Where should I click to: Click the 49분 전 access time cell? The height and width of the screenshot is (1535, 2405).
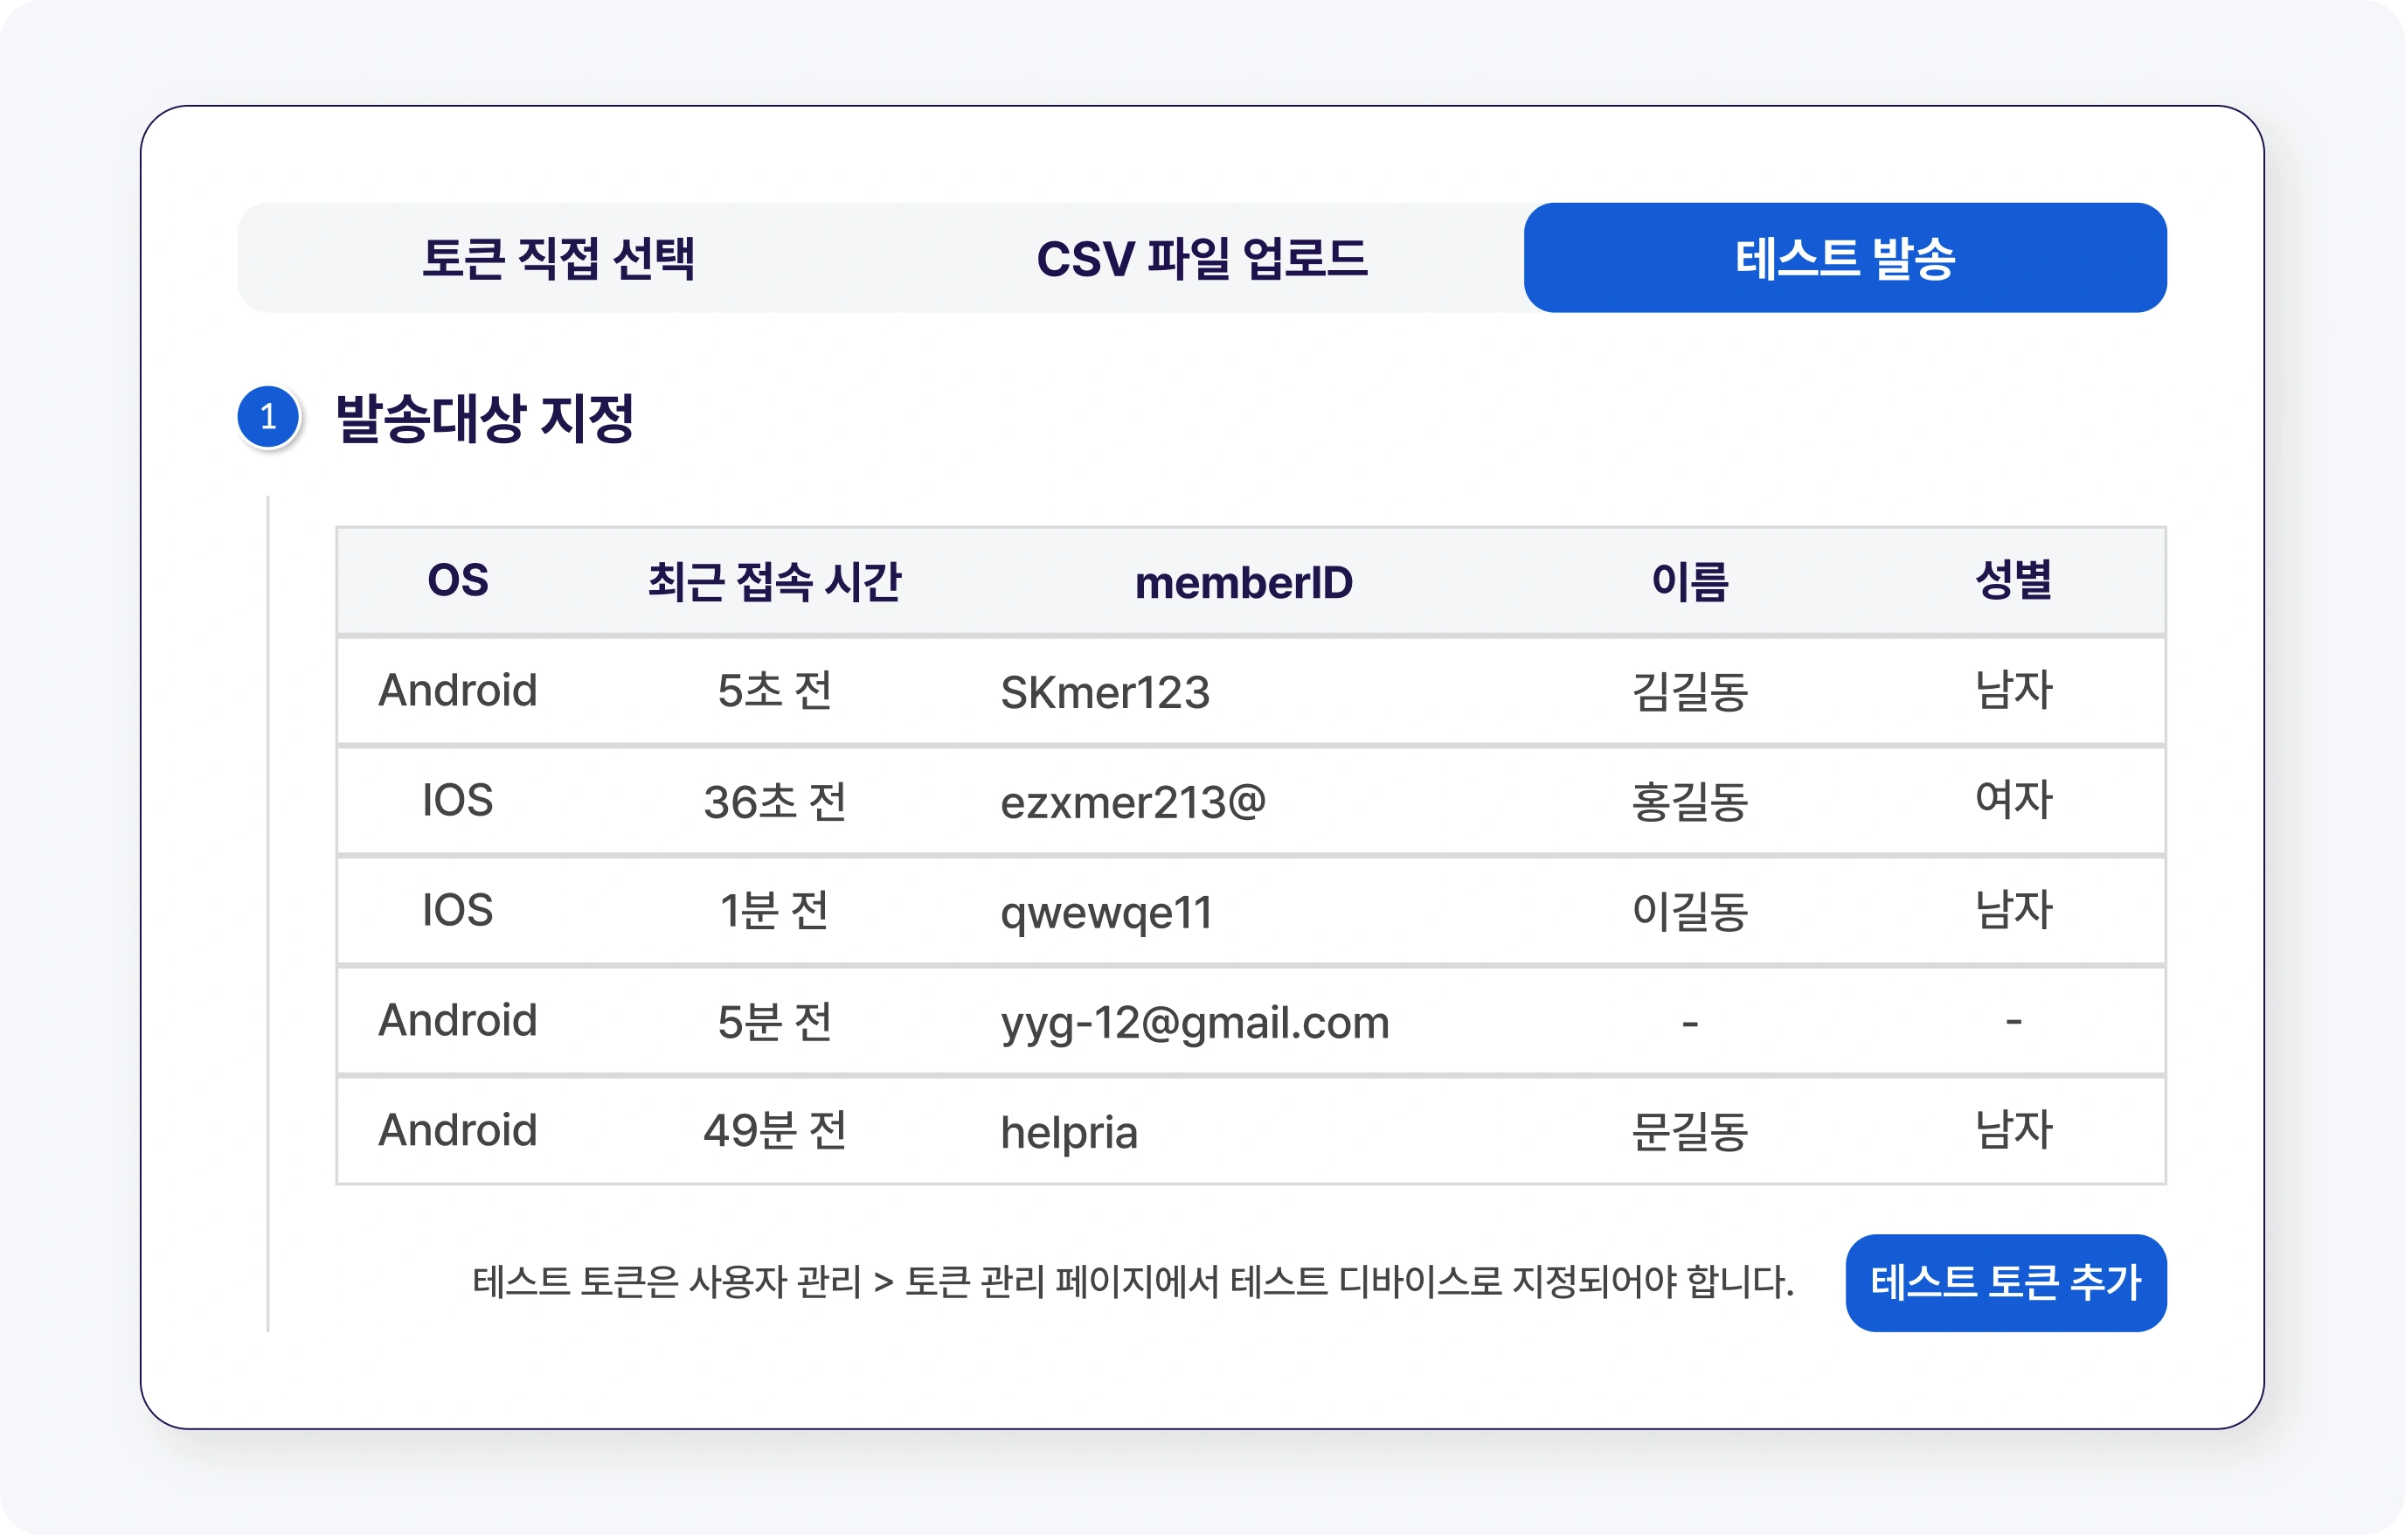click(x=774, y=1130)
